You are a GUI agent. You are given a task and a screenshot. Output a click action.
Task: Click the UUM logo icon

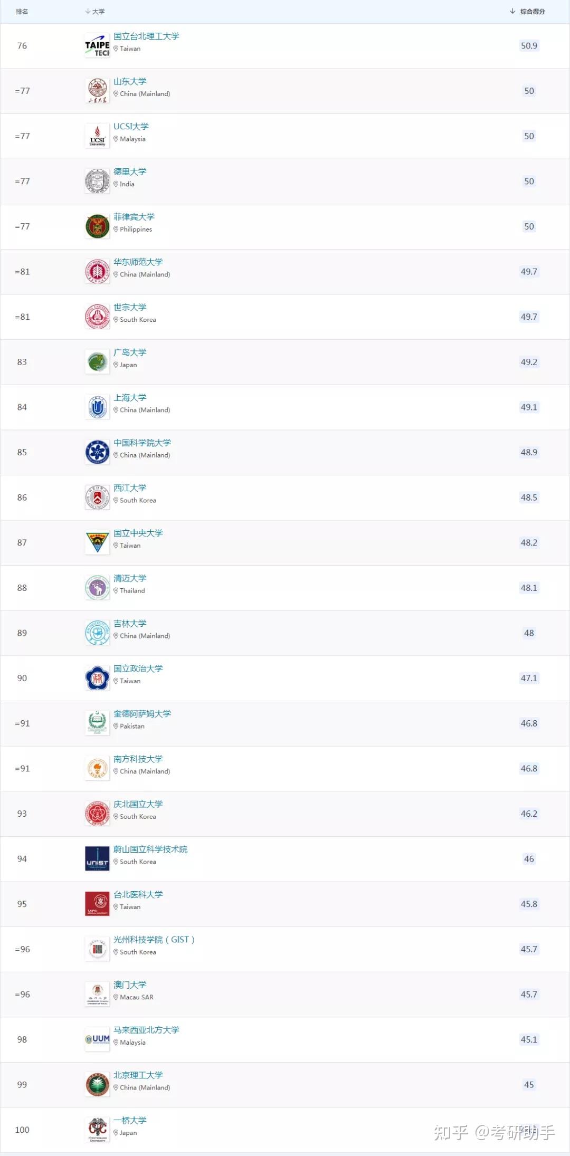tap(97, 1039)
